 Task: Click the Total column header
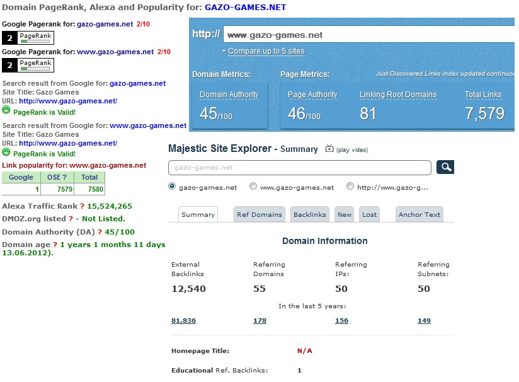(x=89, y=177)
